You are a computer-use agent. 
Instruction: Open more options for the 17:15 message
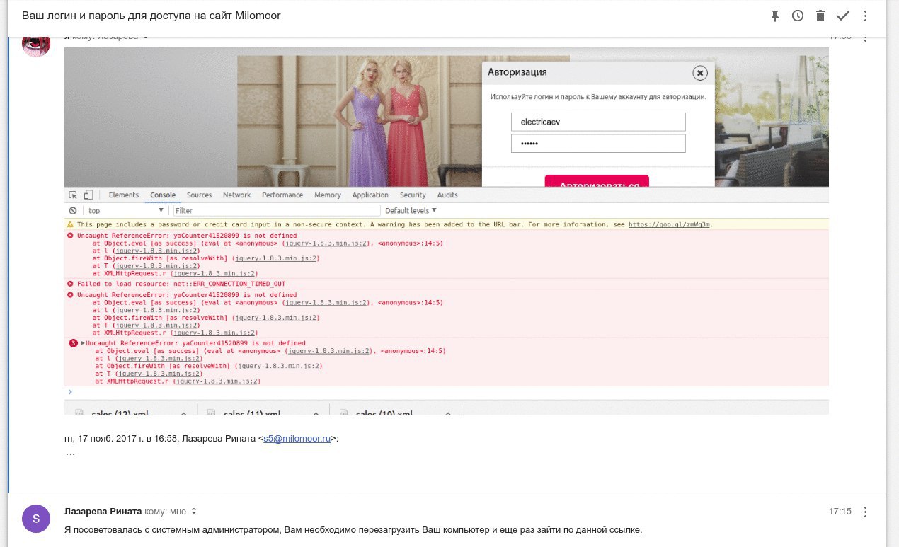point(865,512)
